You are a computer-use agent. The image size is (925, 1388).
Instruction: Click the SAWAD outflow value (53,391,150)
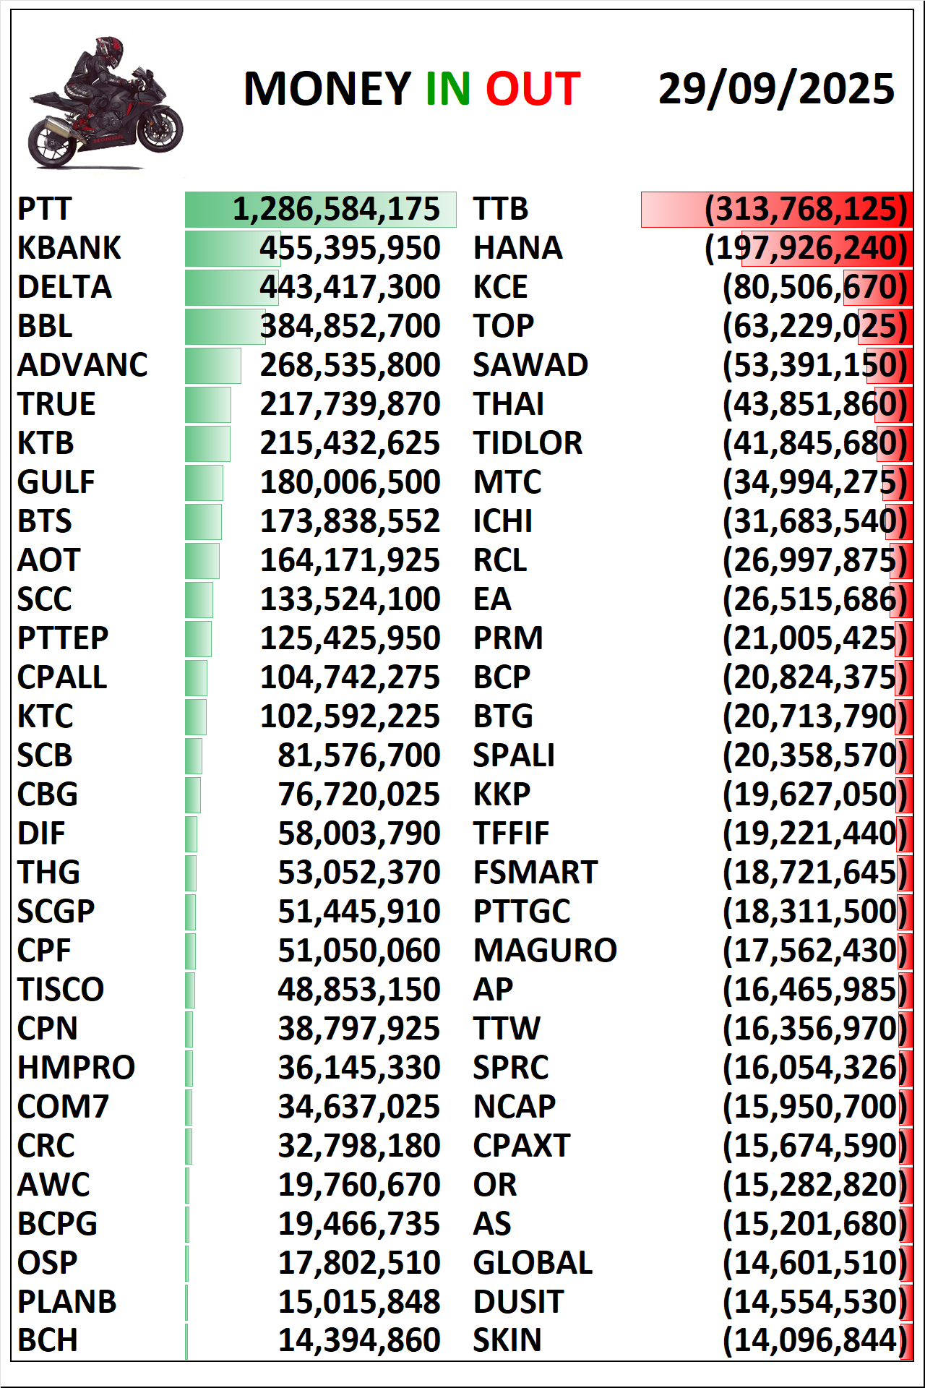point(814,366)
